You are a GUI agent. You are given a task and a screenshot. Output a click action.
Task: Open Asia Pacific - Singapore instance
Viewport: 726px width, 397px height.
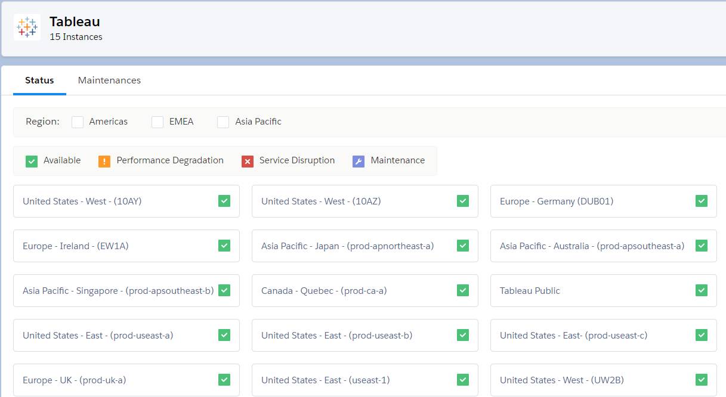point(126,290)
